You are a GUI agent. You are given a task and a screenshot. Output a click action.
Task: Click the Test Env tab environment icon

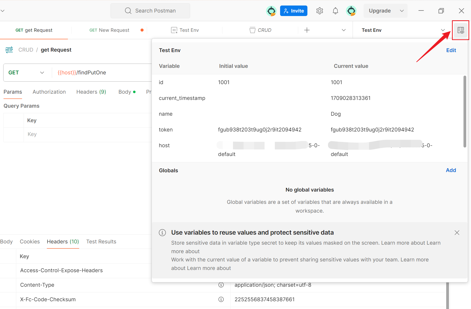174,30
